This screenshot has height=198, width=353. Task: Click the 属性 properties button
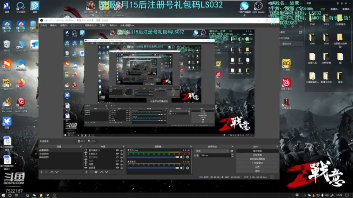coord(81,141)
